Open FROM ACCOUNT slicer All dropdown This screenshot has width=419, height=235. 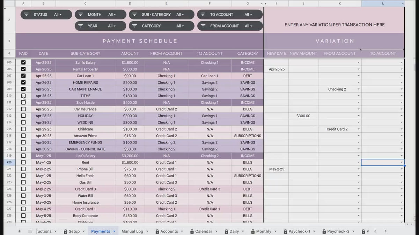pyautogui.click(x=248, y=26)
